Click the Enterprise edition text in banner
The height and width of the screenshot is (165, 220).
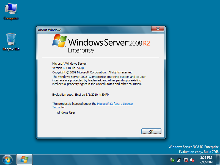pos(81,51)
